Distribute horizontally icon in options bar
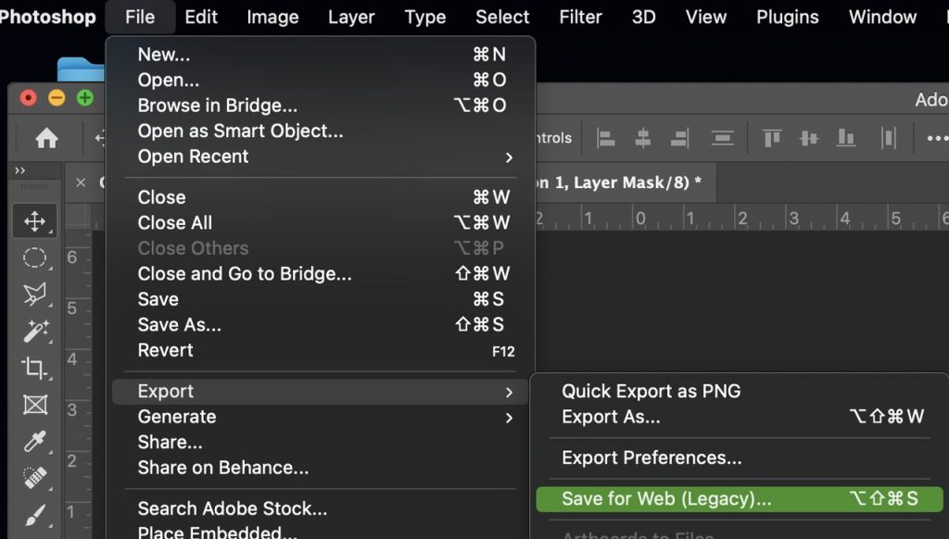Viewport: 949px width, 539px height. [x=889, y=139]
